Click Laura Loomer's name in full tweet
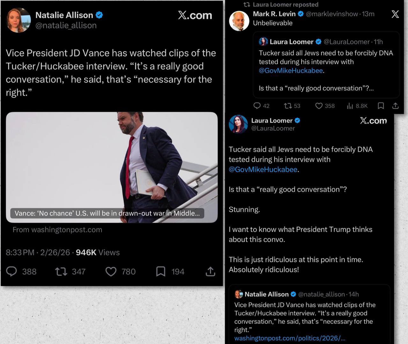This screenshot has width=408, height=344. click(272, 121)
